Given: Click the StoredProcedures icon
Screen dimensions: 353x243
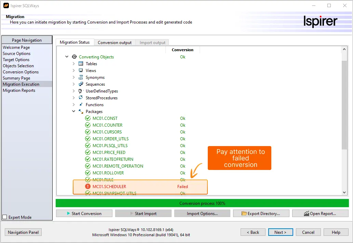Looking at the screenshot, I should 81,98.
